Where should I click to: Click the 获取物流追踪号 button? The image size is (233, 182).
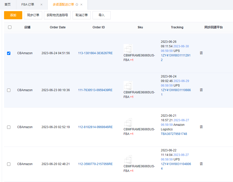coord(57,15)
